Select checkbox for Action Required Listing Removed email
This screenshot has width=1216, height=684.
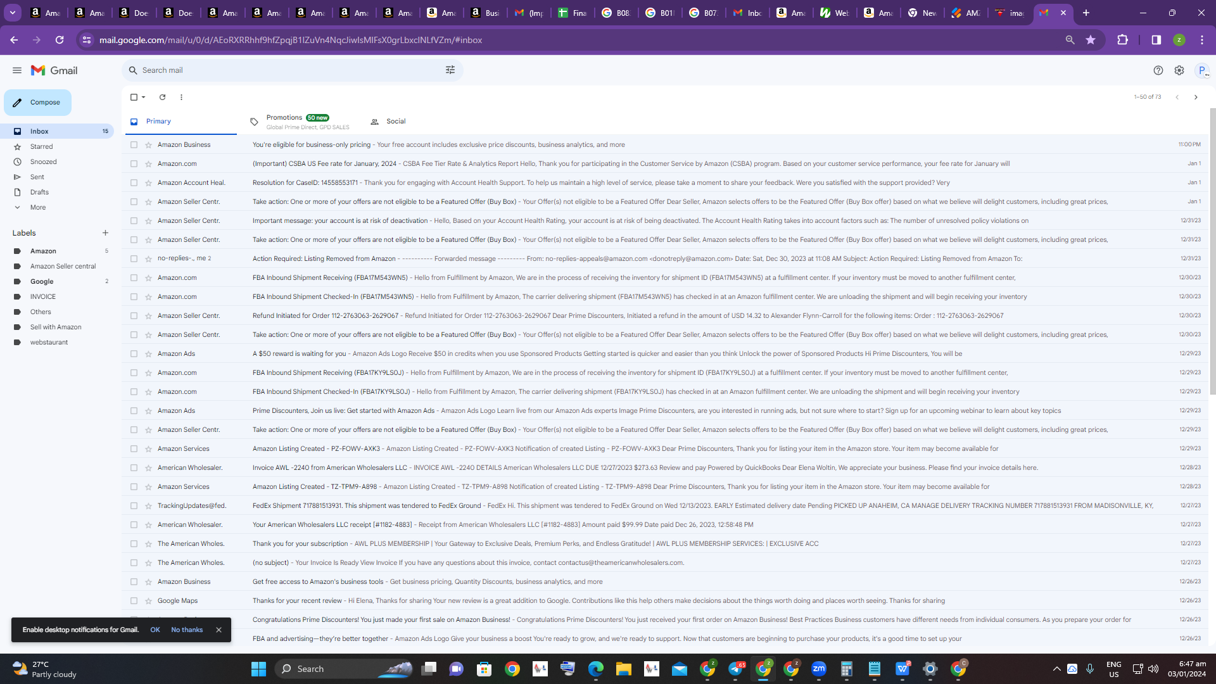pyautogui.click(x=134, y=258)
